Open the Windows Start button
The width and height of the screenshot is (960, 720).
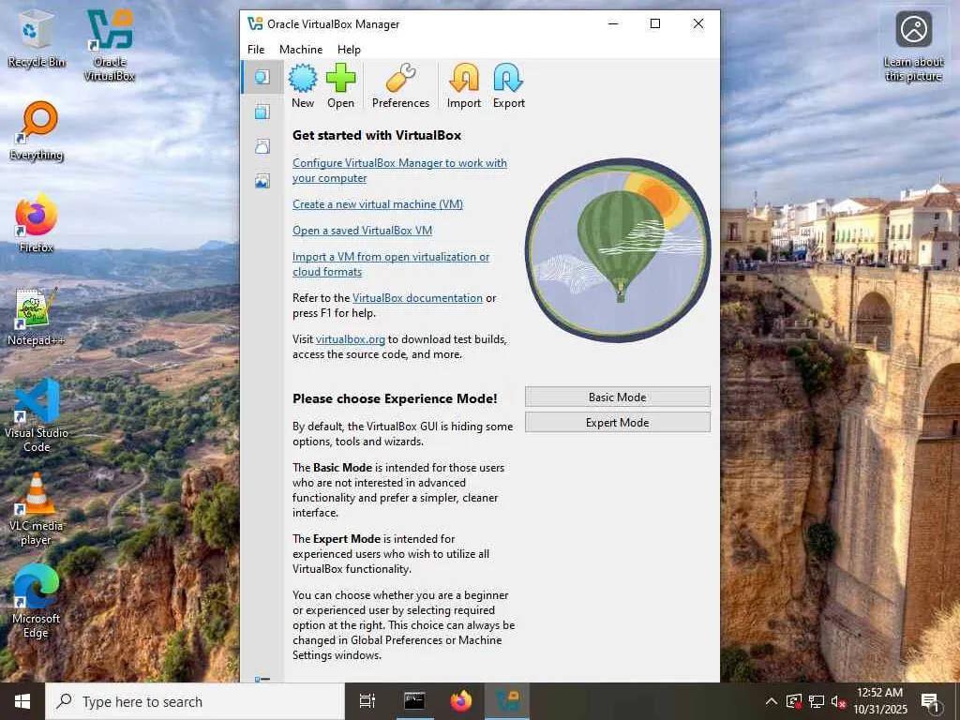[22, 701]
